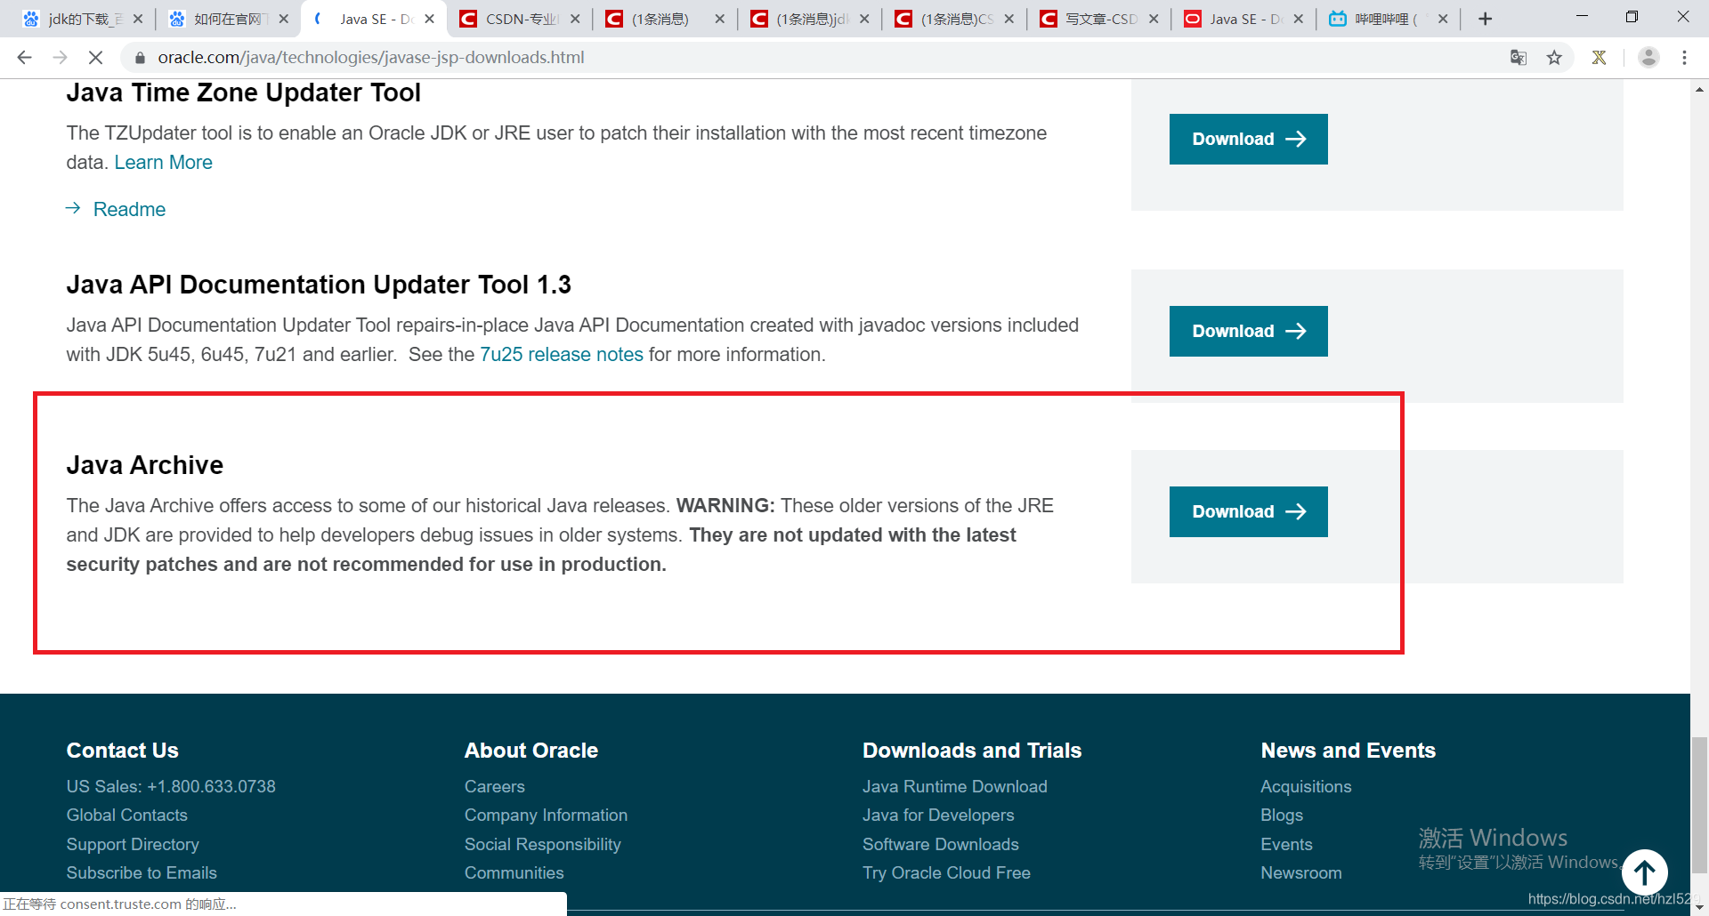Open Communities link
This screenshot has width=1709, height=916.
pyautogui.click(x=514, y=872)
